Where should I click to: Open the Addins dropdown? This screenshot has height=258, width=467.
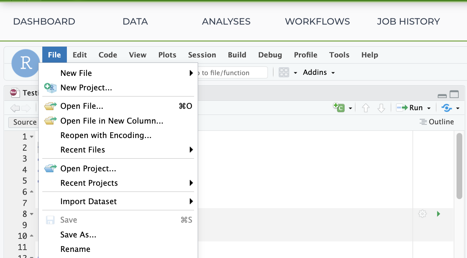click(x=319, y=72)
